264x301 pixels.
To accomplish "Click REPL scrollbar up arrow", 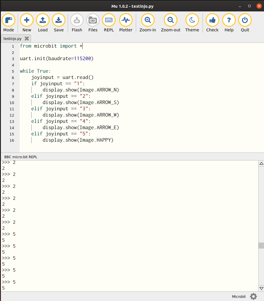I will tap(261, 164).
